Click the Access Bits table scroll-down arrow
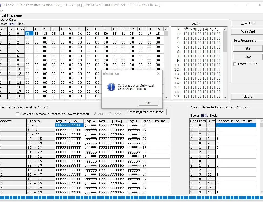 point(261,192)
